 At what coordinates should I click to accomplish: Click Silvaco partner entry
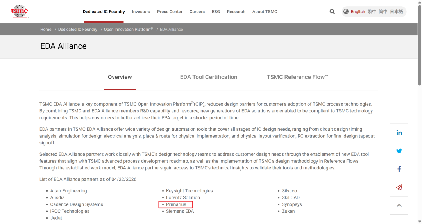pos(289,191)
